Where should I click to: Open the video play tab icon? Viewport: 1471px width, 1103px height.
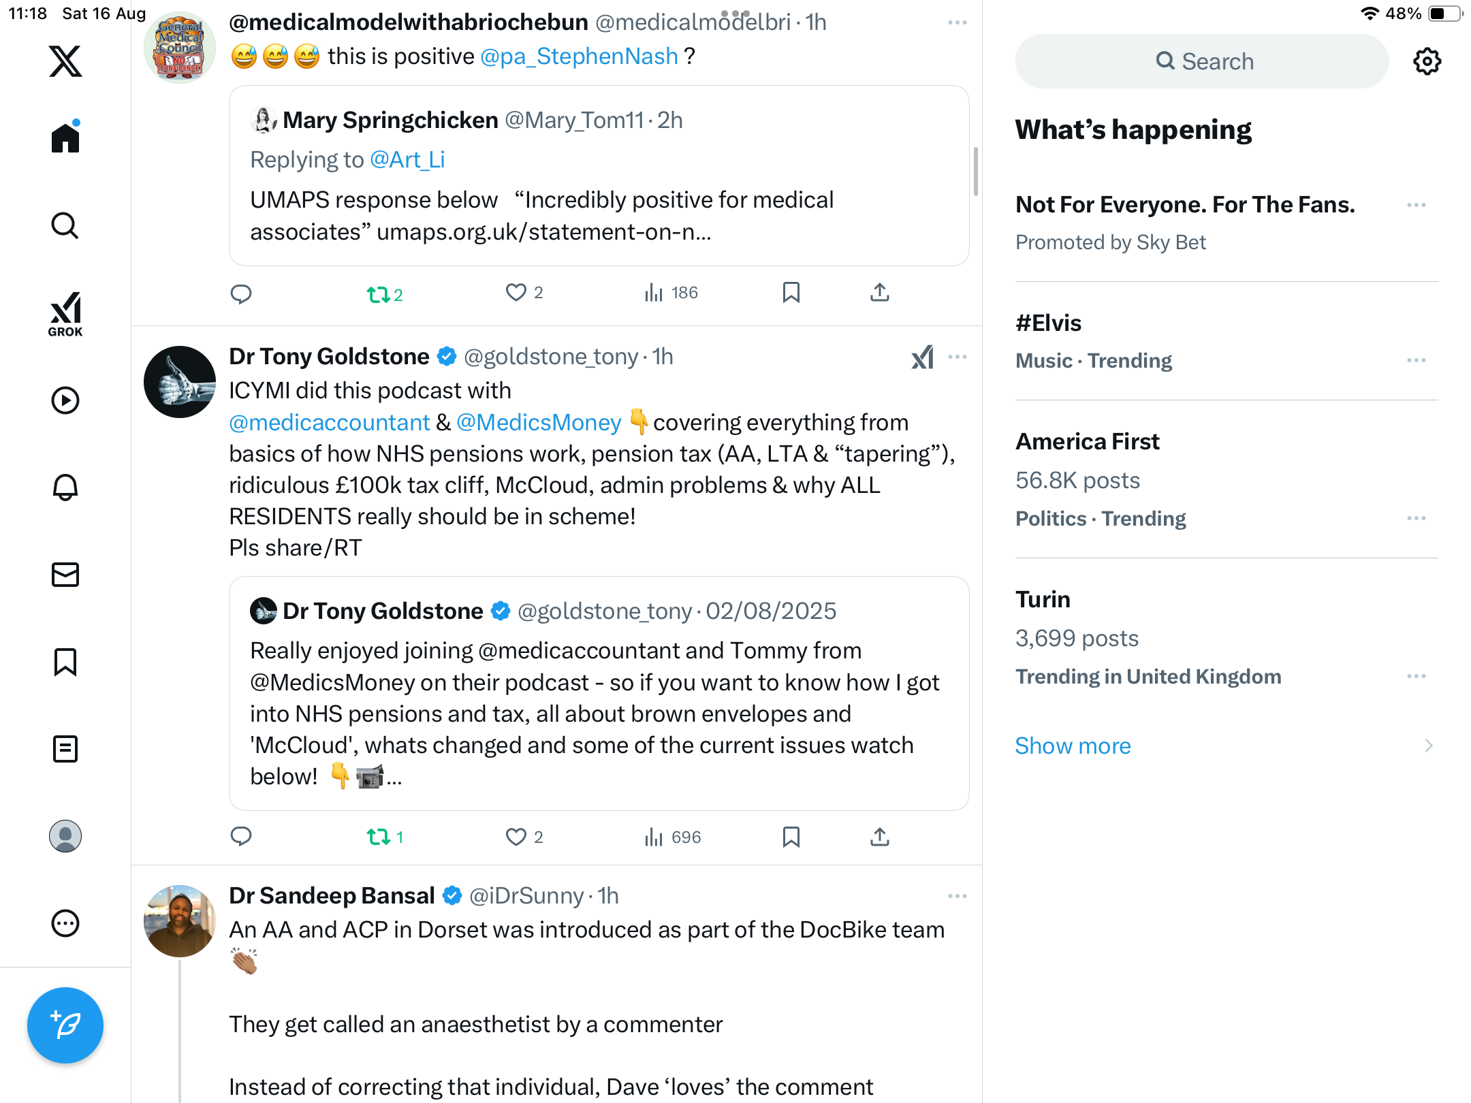65,400
